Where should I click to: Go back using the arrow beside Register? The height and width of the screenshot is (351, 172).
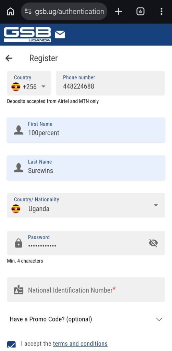pos(9,58)
